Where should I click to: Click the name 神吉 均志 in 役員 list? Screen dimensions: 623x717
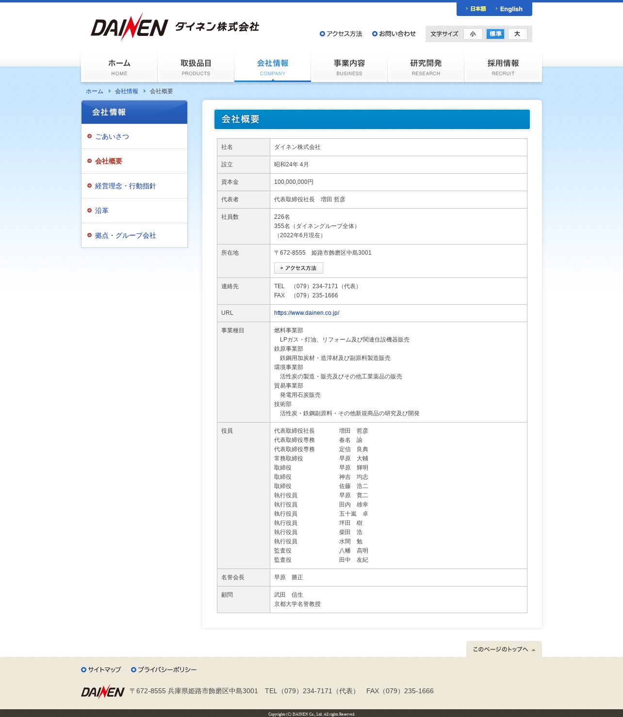pyautogui.click(x=354, y=477)
